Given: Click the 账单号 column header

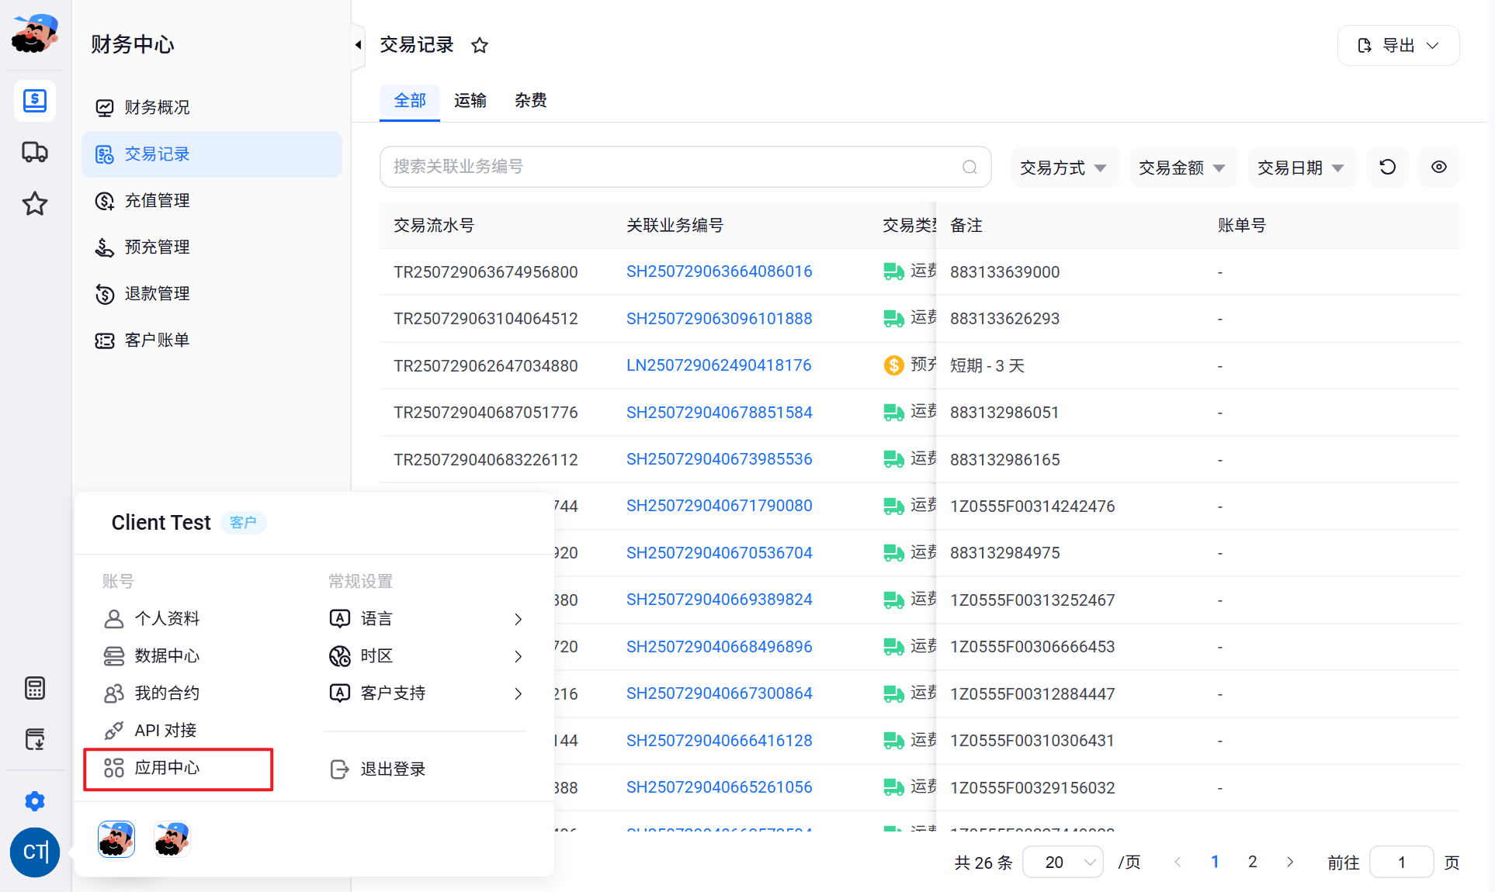Looking at the screenshot, I should click(1242, 226).
